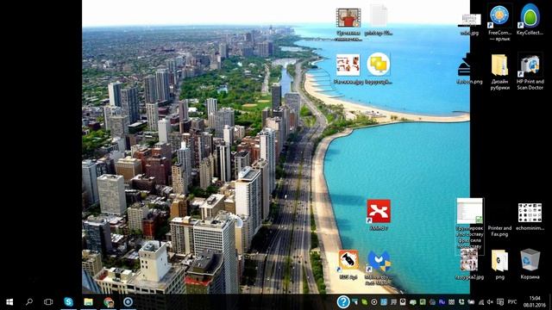Click the Adobe Ru tray icon
The width and height of the screenshot is (552, 310).
pos(442,302)
